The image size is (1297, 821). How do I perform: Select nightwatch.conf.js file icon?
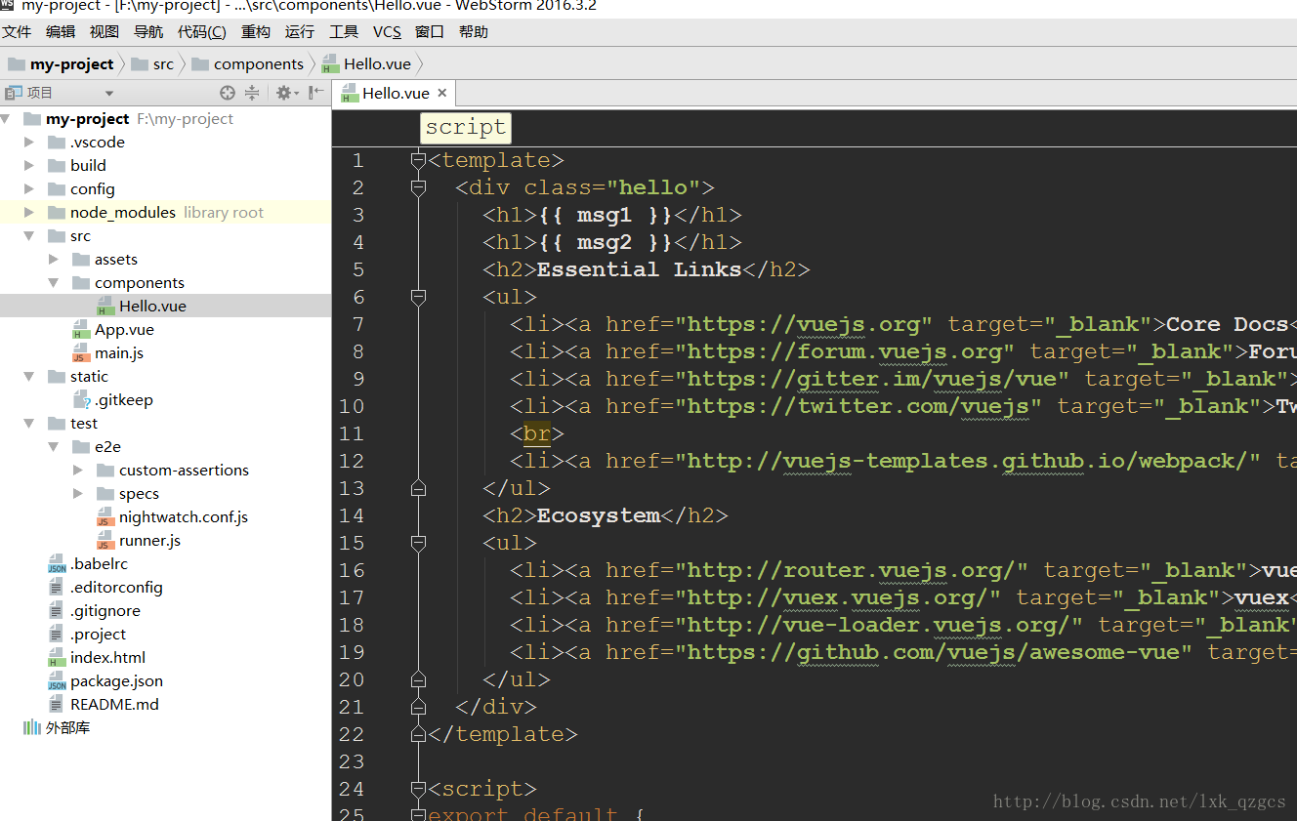[x=105, y=517]
